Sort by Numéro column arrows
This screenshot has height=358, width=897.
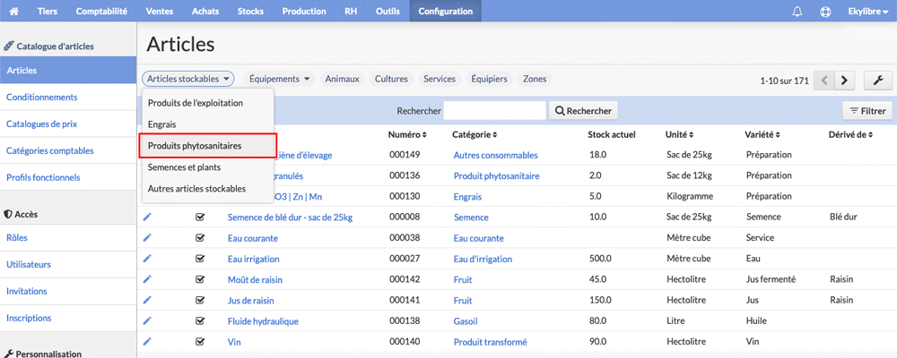coord(424,135)
